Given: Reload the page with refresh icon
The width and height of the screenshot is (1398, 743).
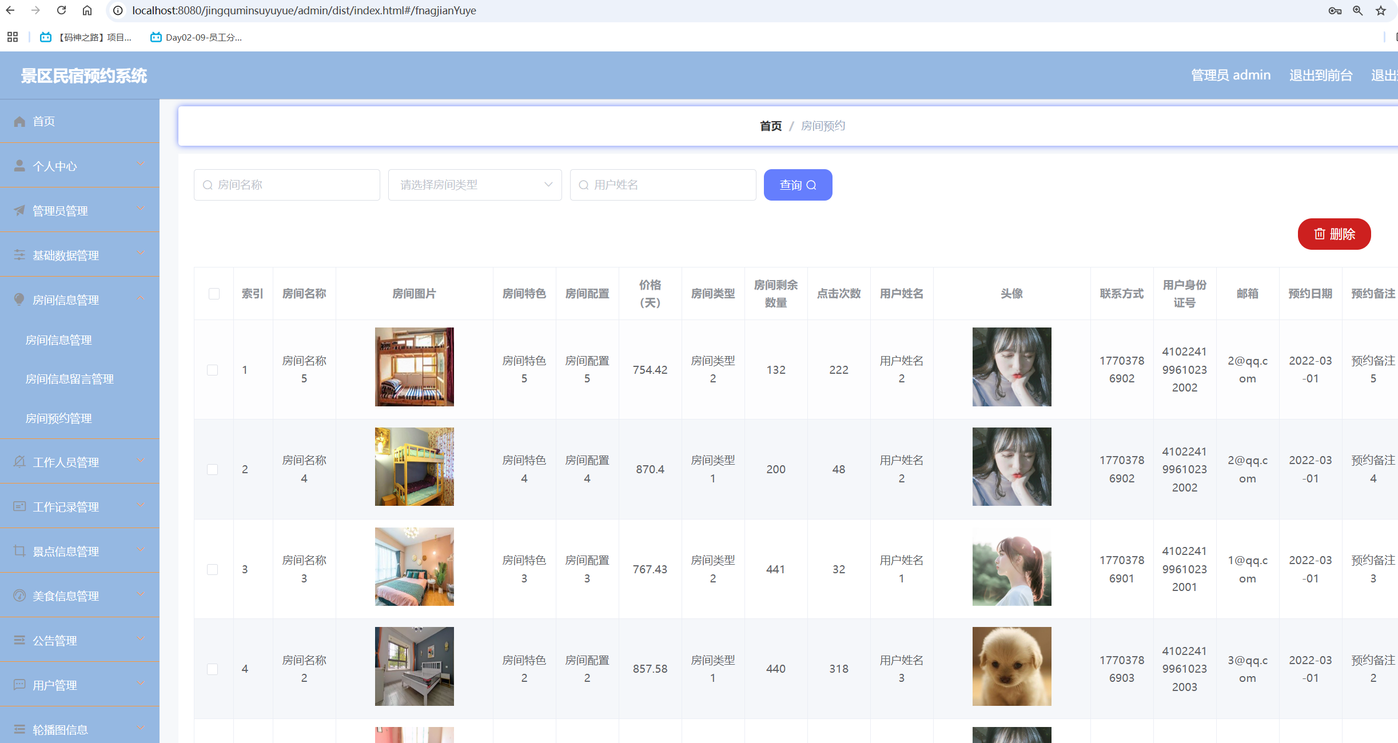Looking at the screenshot, I should (x=61, y=10).
